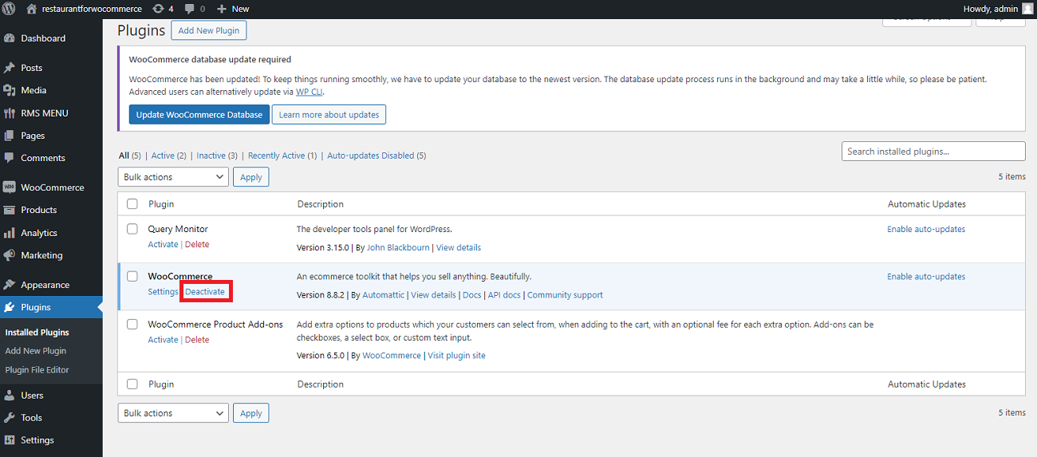The height and width of the screenshot is (457, 1037).
Task: Click the Tools wrench icon
Action: [x=10, y=417]
